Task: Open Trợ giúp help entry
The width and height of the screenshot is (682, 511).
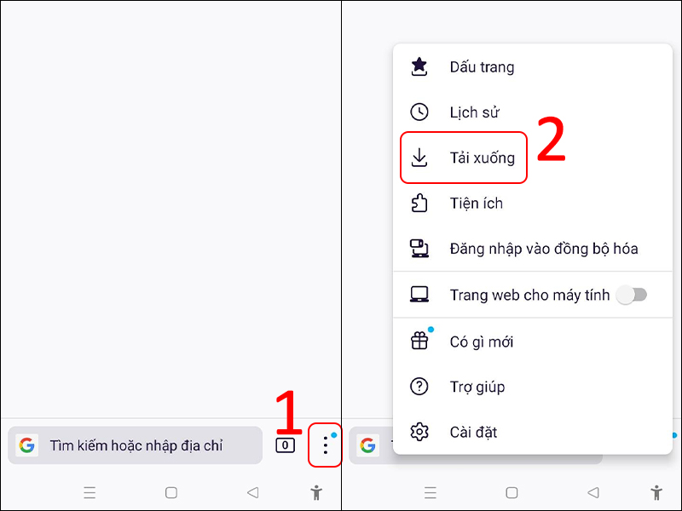Action: point(532,387)
